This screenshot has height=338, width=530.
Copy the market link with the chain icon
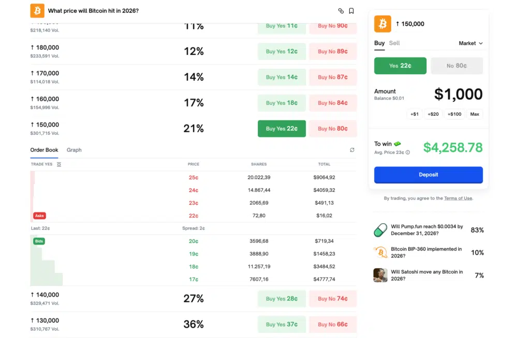coord(341,11)
